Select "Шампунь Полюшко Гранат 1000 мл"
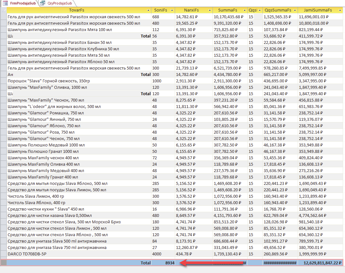345x273 pixels. click(43, 151)
